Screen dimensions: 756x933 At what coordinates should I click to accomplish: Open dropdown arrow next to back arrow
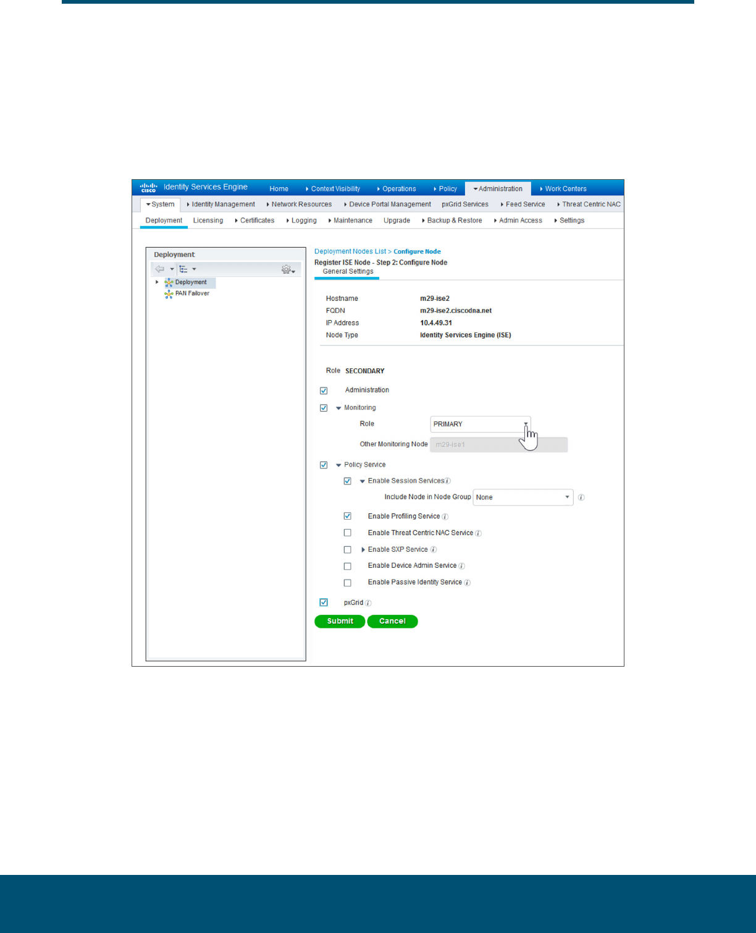pyautogui.click(x=172, y=269)
